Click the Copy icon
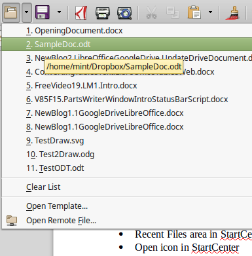 (173, 12)
